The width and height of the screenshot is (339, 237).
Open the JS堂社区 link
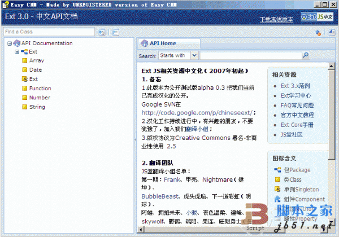coord(292,135)
